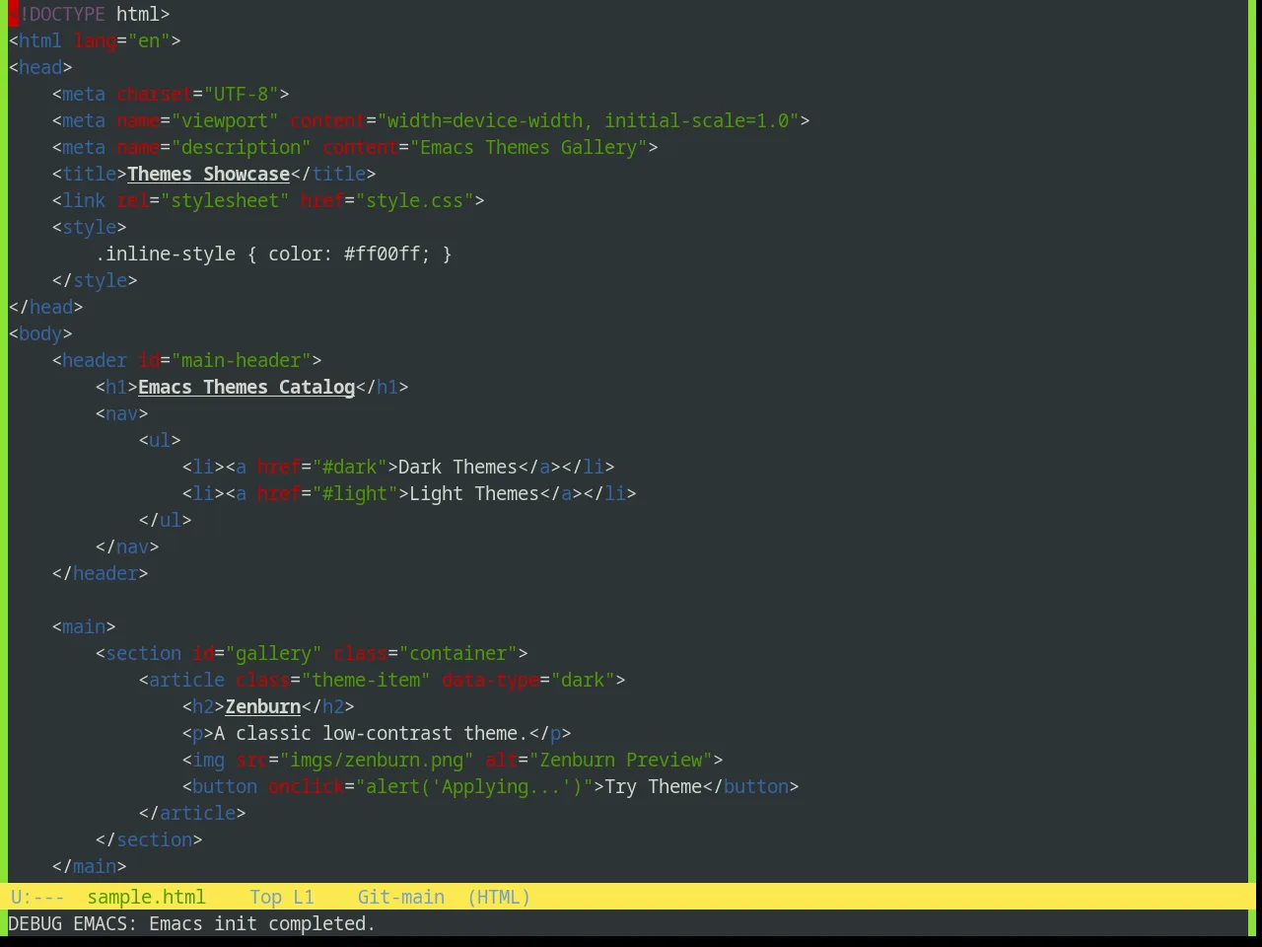
Task: Click the sample.html buffer name in mode line
Action: tap(146, 897)
